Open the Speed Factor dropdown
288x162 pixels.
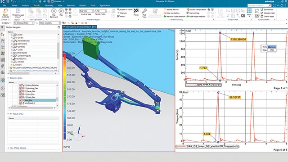(x=101, y=11)
